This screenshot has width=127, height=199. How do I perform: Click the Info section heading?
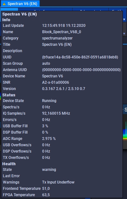6,20
